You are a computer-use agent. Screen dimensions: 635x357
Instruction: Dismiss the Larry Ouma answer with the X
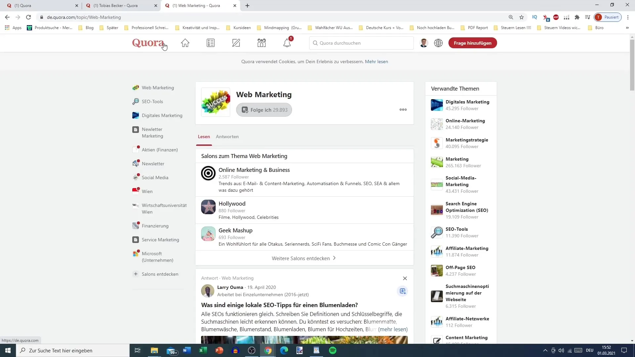pyautogui.click(x=405, y=278)
